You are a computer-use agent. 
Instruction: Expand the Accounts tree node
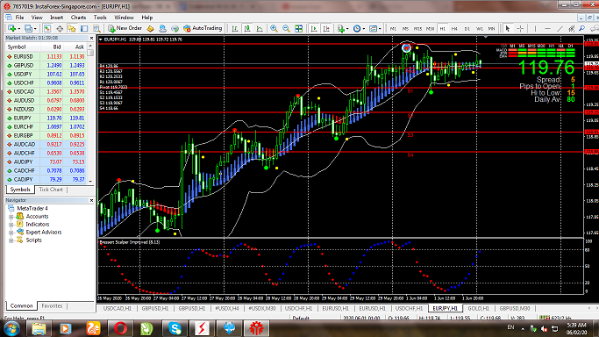(x=11, y=217)
